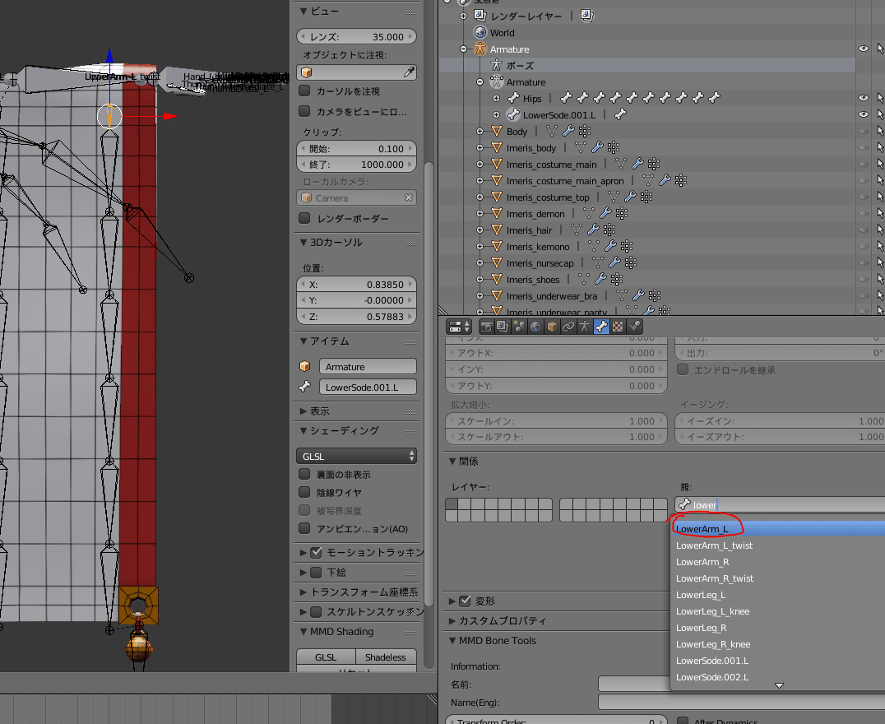Enable the 裏面の非表示 checkbox
The image size is (885, 724).
point(304,474)
